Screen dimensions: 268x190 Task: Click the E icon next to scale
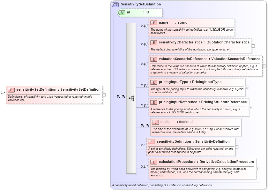click(x=155, y=122)
